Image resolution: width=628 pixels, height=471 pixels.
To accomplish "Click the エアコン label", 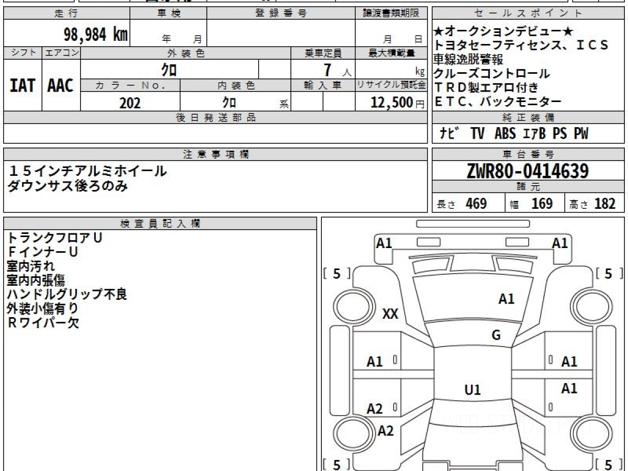I will [61, 53].
